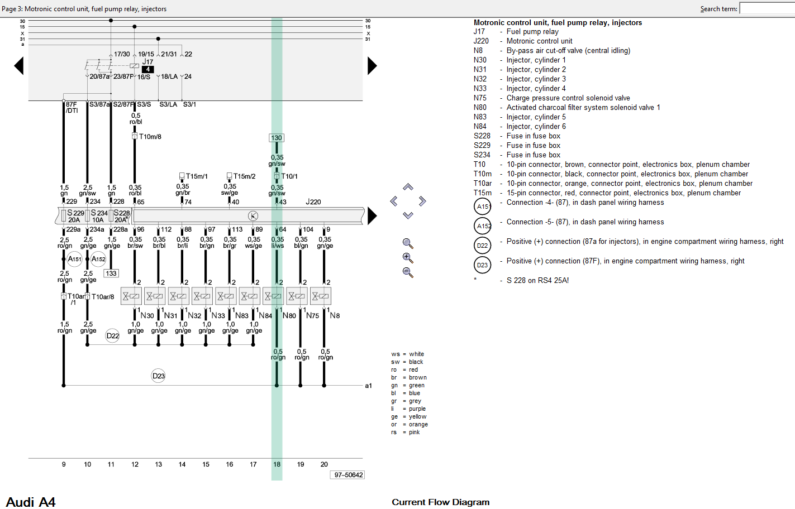
Task: Select the D23 connection circle in wiring diagram
Action: point(159,376)
